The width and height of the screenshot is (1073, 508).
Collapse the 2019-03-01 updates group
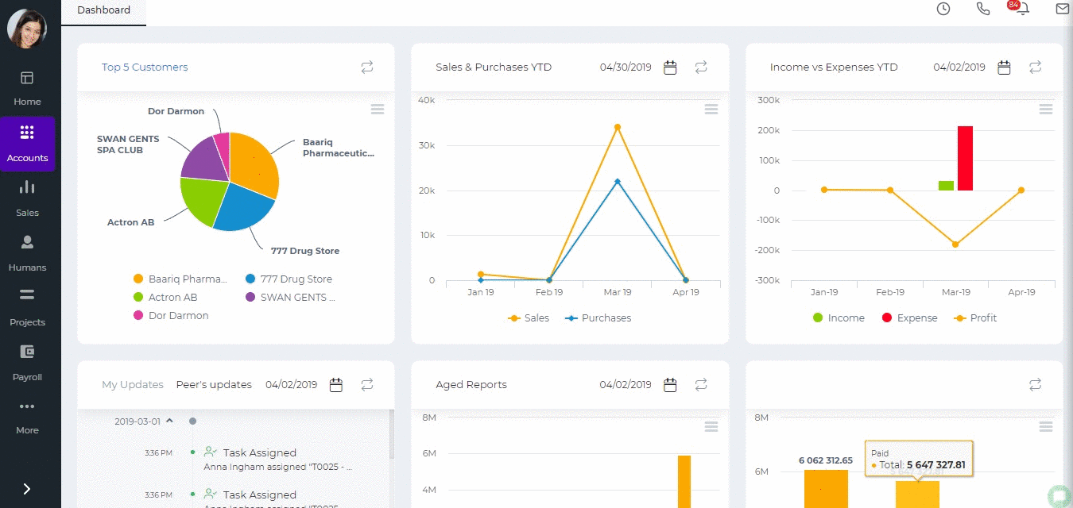click(x=170, y=421)
